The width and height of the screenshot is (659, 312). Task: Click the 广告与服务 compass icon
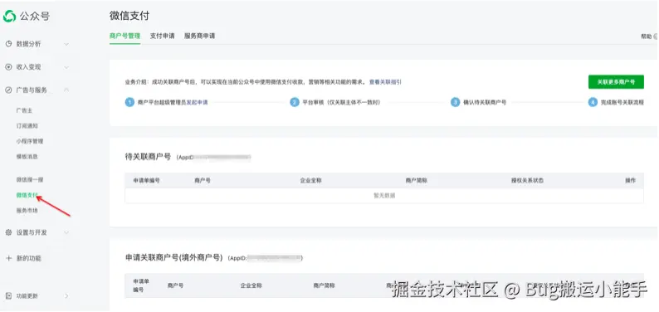pos(8,90)
